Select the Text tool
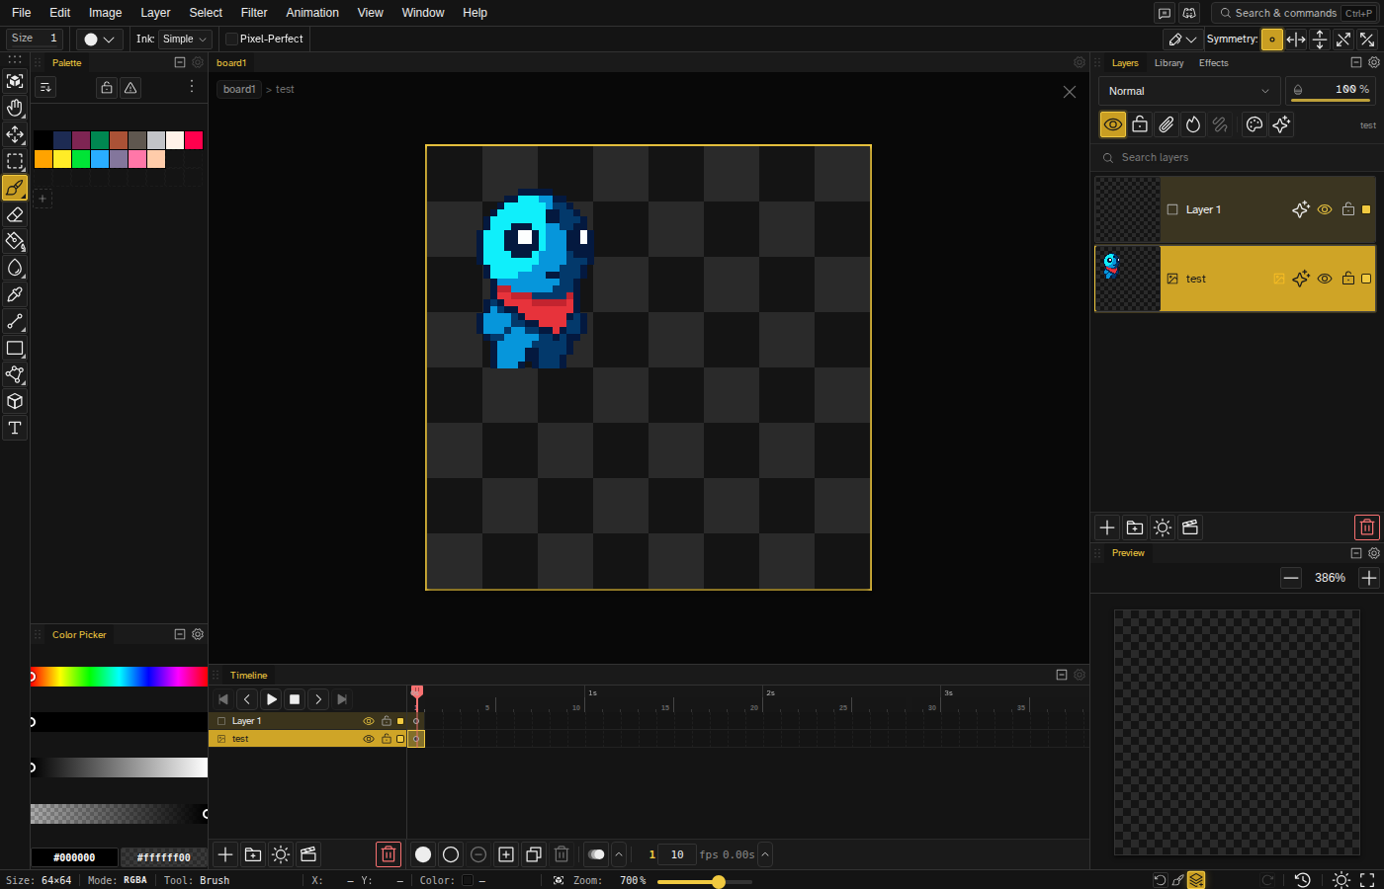This screenshot has height=889, width=1384. (x=15, y=428)
